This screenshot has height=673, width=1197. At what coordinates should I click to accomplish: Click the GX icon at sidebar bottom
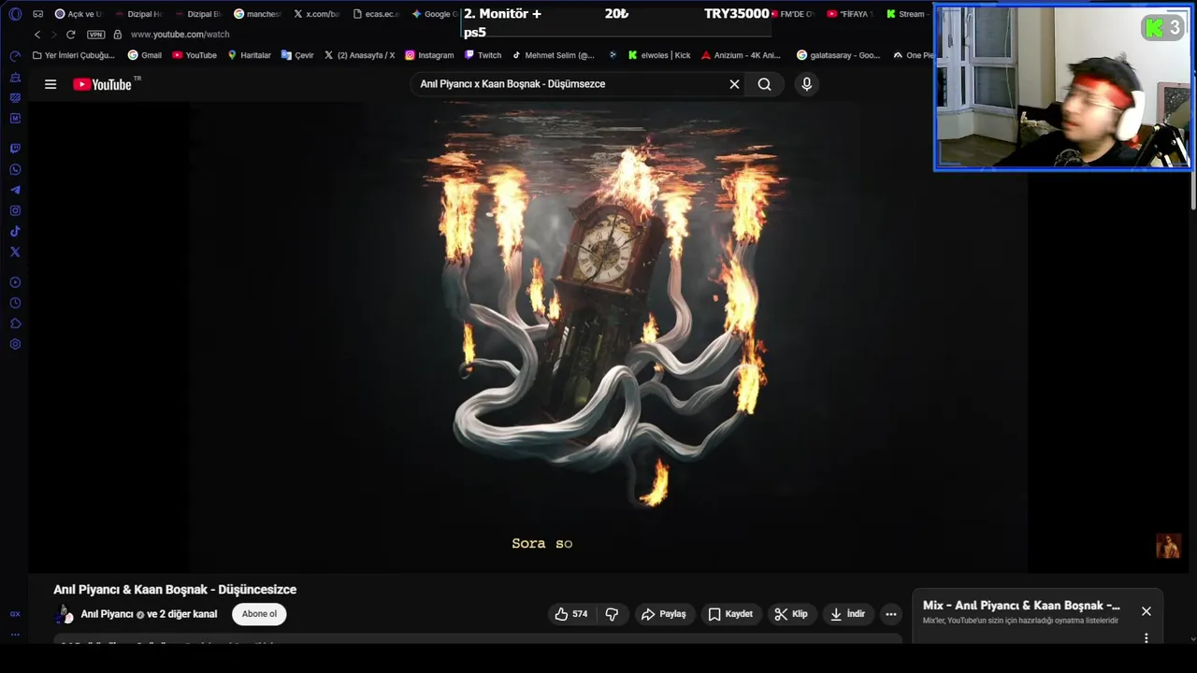(x=15, y=614)
